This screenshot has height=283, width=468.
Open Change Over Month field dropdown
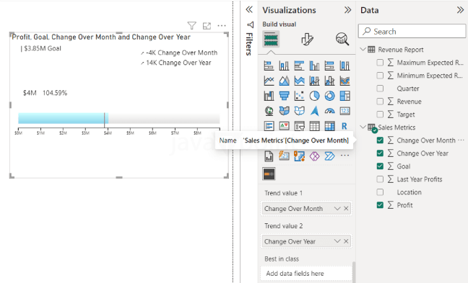coord(337,209)
